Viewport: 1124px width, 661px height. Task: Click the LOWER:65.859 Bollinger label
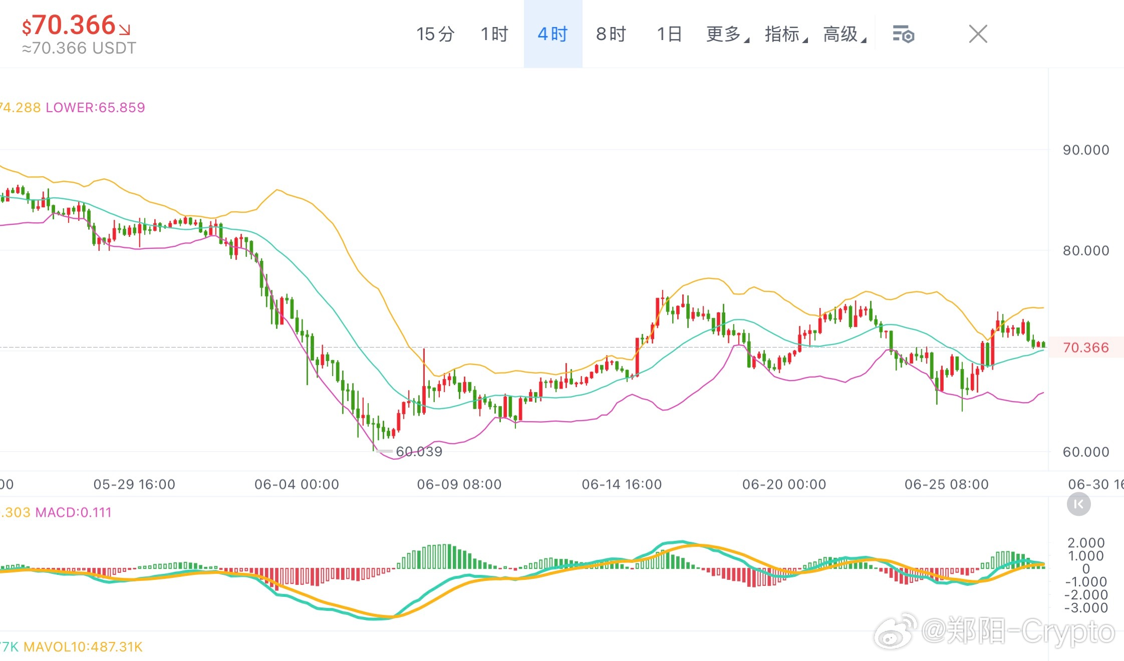[x=95, y=107]
